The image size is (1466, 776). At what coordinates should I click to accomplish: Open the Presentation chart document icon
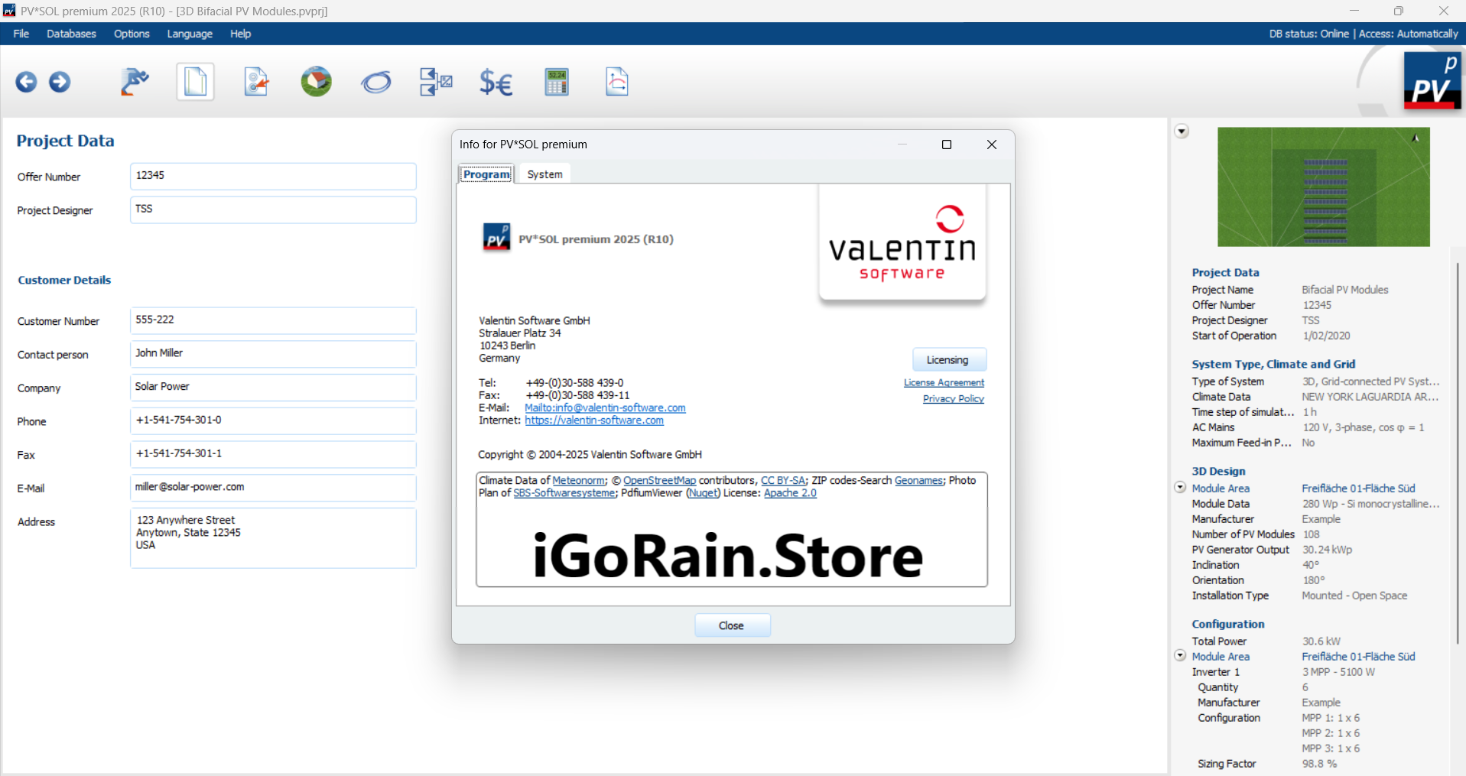click(x=616, y=82)
